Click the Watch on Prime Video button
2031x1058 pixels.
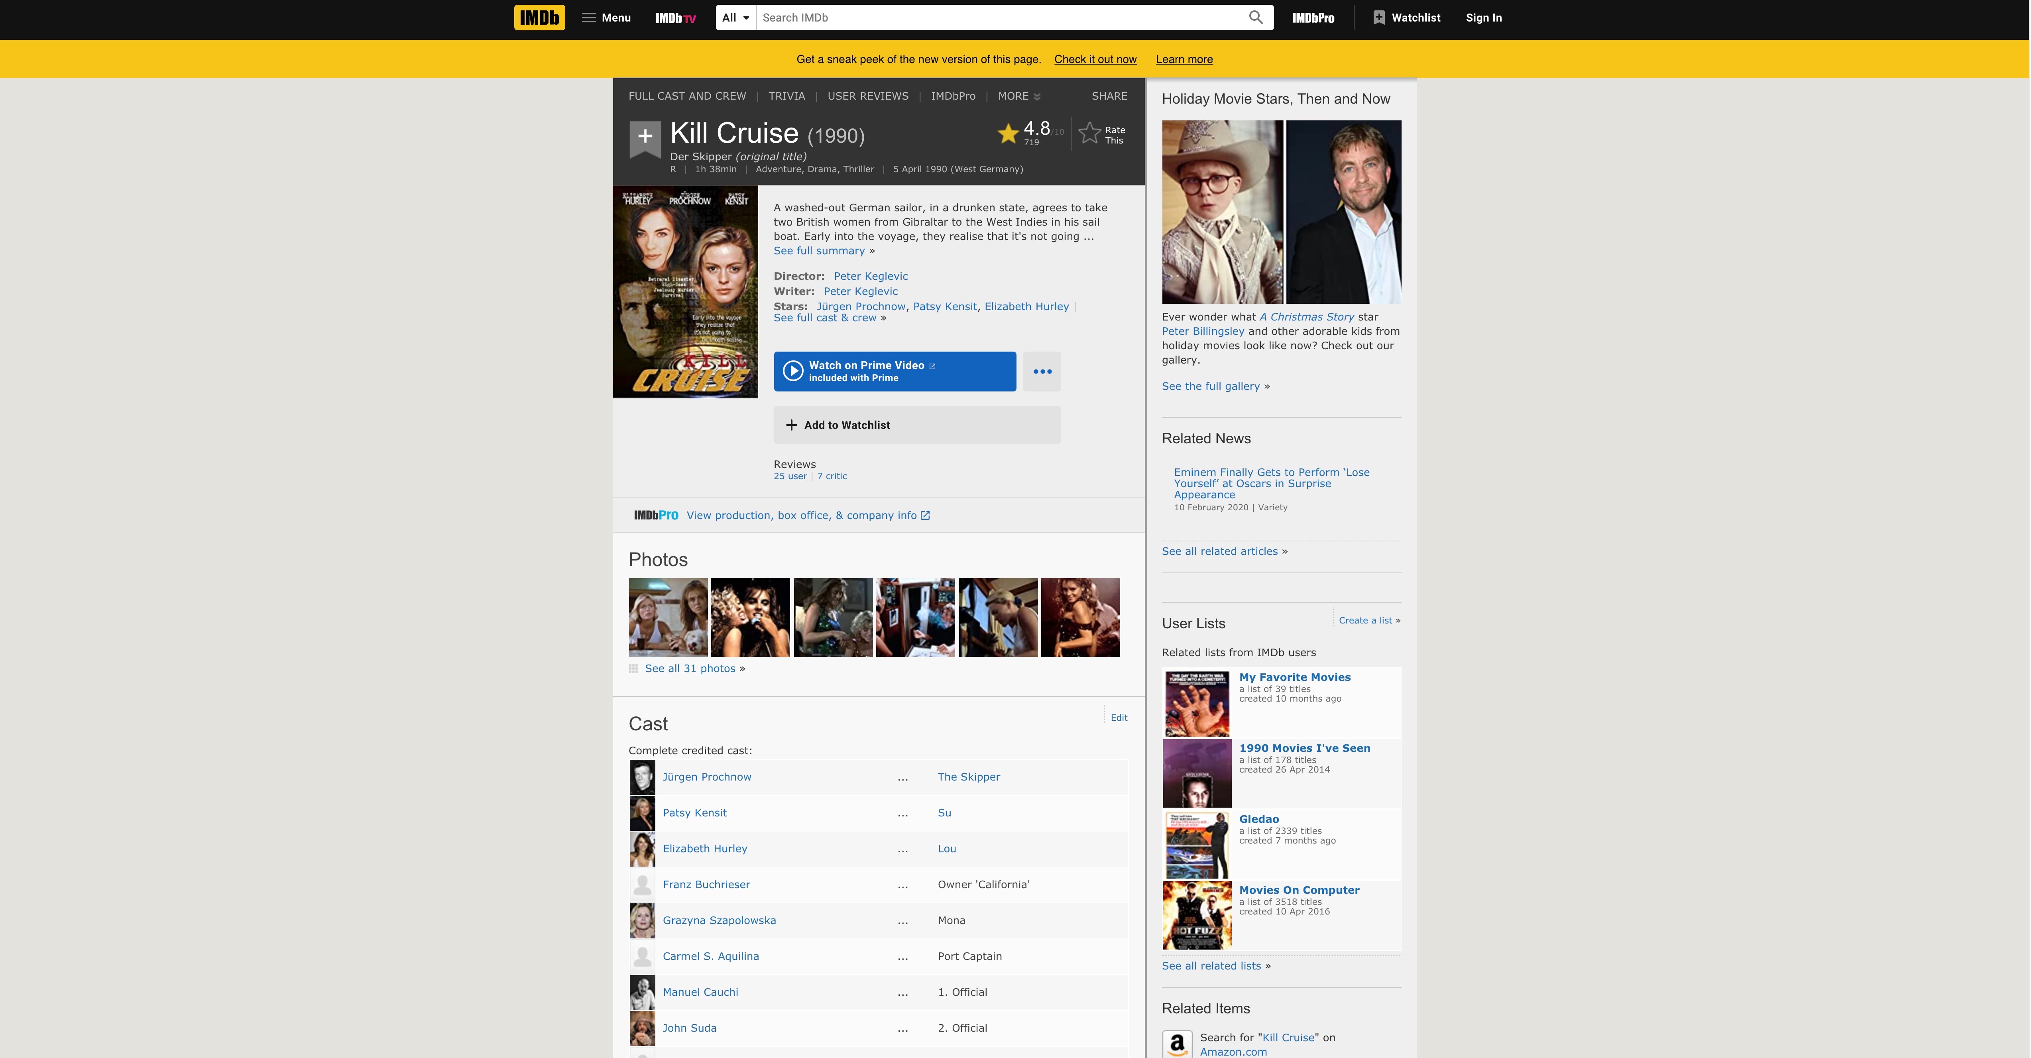(x=894, y=371)
